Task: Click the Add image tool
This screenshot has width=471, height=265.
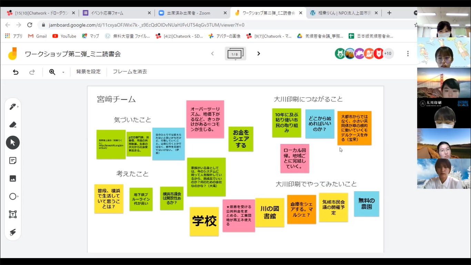Action: click(x=13, y=178)
